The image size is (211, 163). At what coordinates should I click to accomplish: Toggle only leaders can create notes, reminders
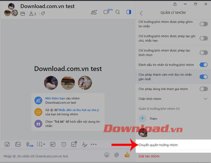coord(204,38)
